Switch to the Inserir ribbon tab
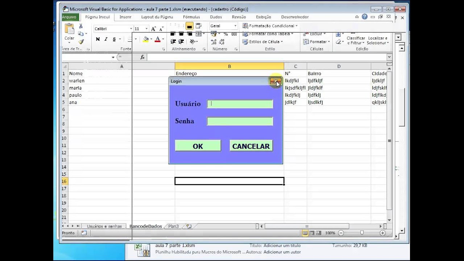Image resolution: width=464 pixels, height=261 pixels. click(125, 17)
